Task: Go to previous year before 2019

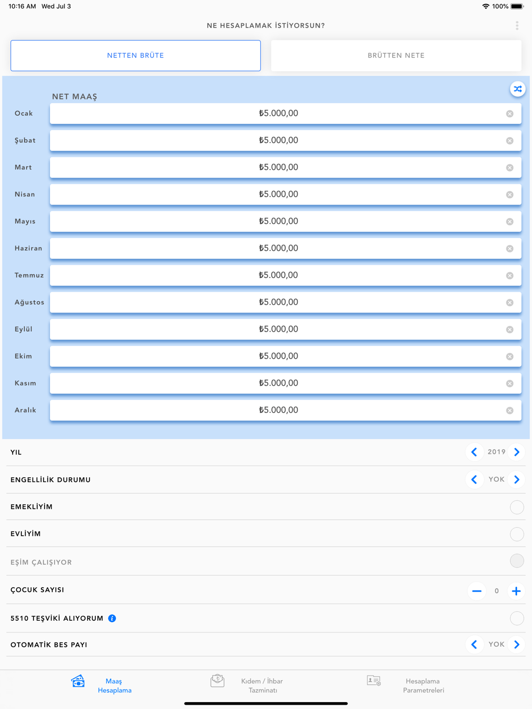Action: click(474, 452)
